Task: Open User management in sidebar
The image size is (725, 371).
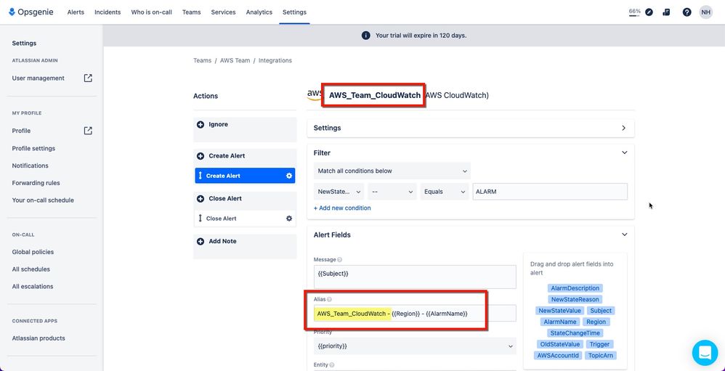Action: 39,78
